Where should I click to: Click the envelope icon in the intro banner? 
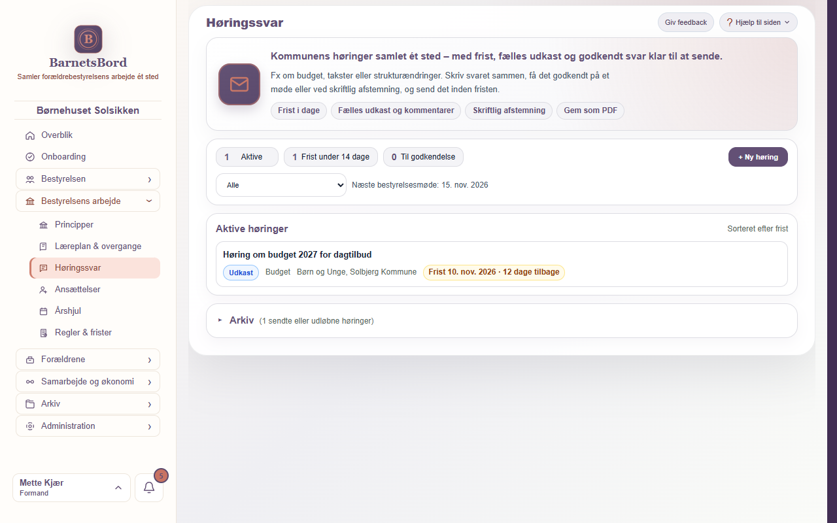[x=239, y=84]
